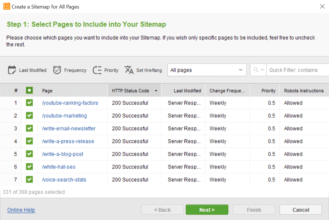Click the Last Modified calendar icon

click(12, 70)
